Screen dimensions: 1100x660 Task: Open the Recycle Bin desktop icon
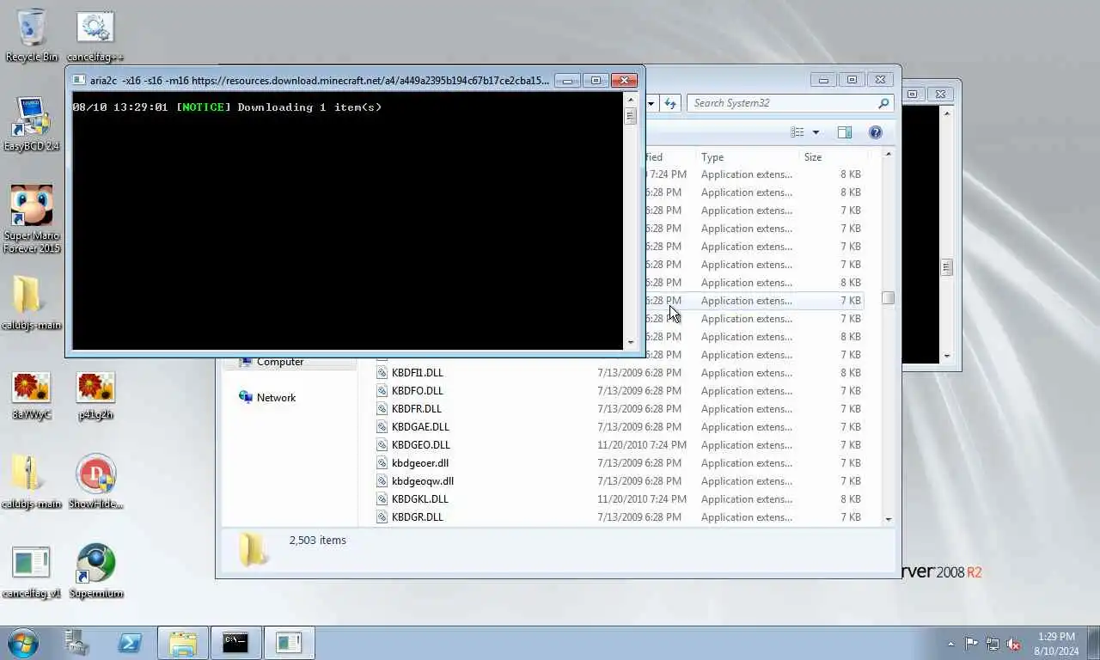tap(31, 34)
